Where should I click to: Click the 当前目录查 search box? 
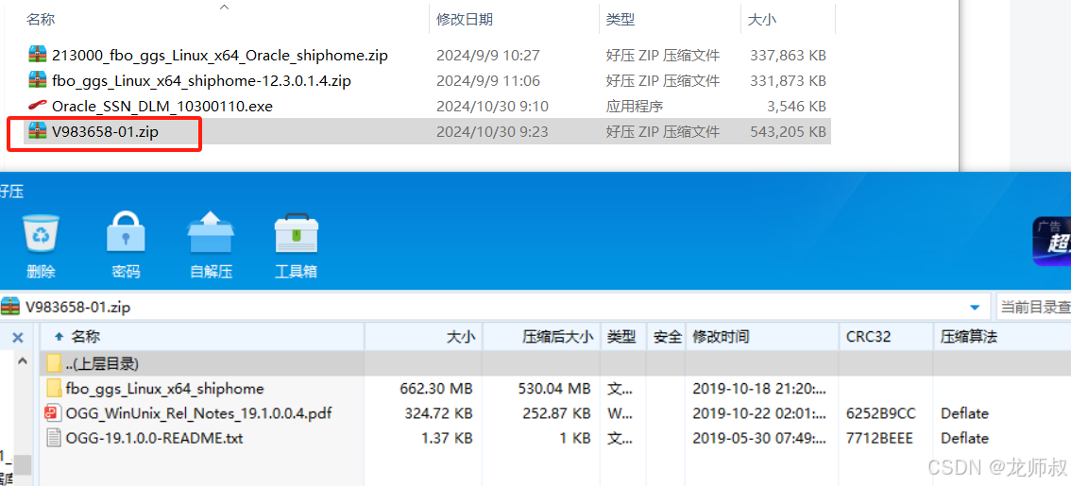click(x=1034, y=307)
